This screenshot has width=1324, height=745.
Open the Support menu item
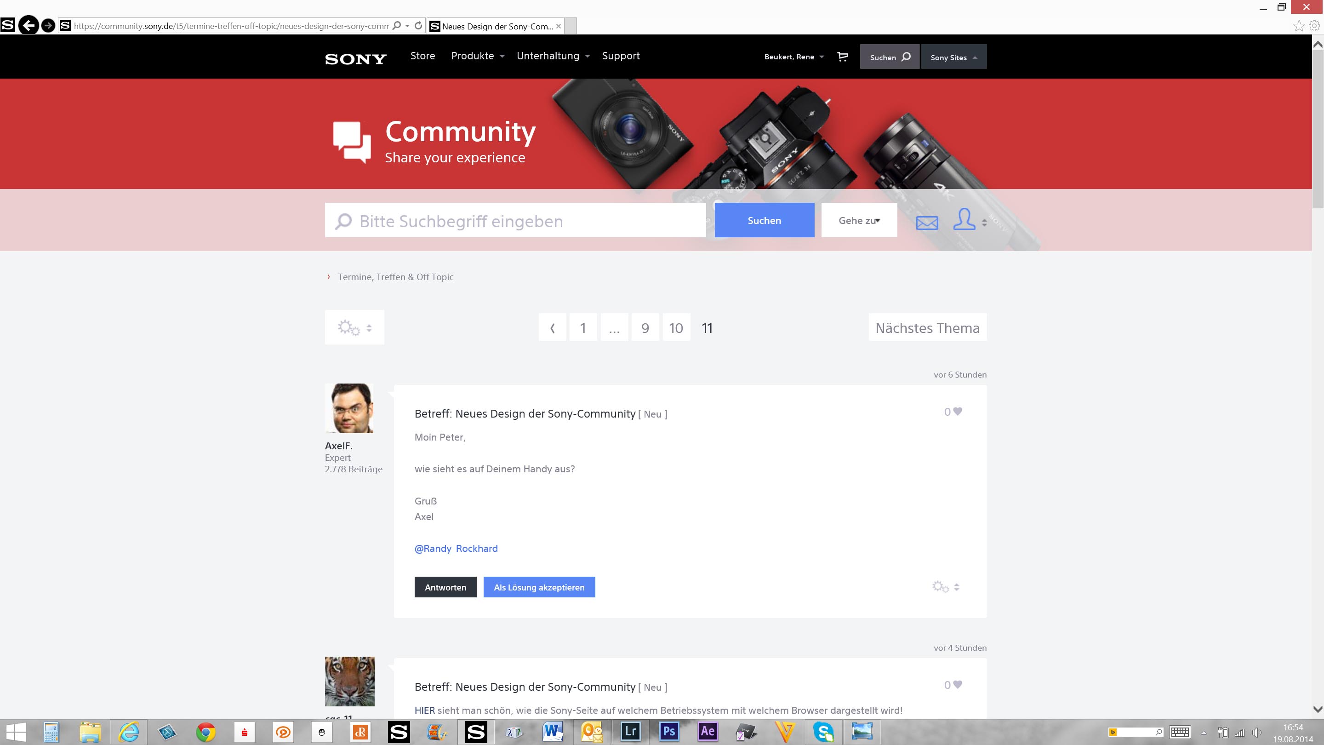[620, 56]
